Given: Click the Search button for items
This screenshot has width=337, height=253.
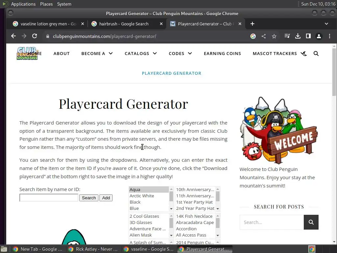Looking at the screenshot, I should pos(89,198).
